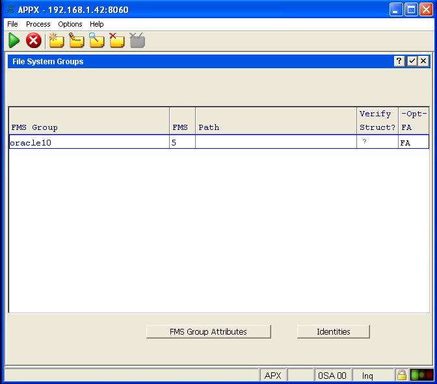Toggle Verify Struct checkbox for oracle10
Screen dimensions: 437x384
pos(364,142)
